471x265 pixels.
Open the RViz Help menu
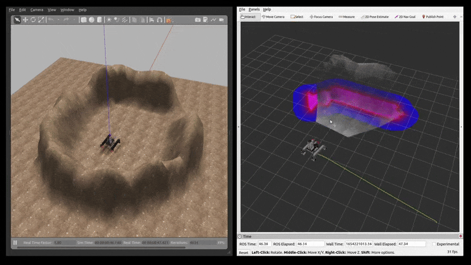click(267, 9)
